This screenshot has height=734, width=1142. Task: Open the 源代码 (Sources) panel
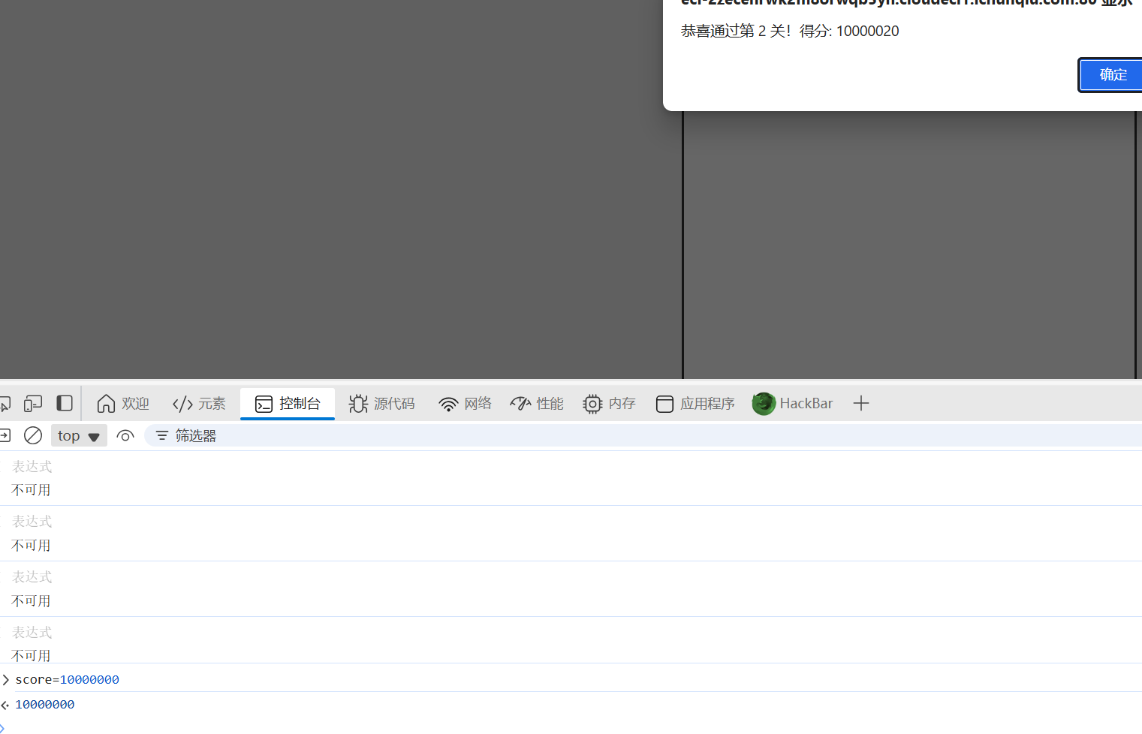pyautogui.click(x=381, y=404)
